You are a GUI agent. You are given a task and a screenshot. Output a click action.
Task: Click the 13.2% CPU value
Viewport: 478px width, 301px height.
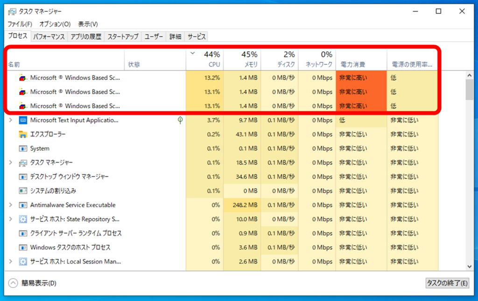click(x=212, y=78)
